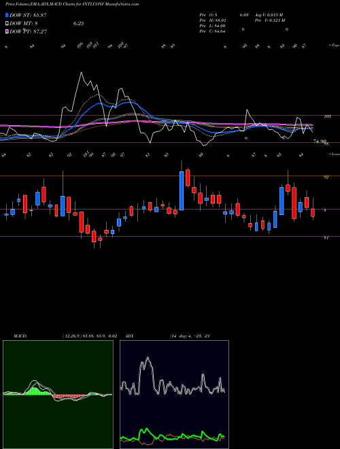Open the green MACD histogram panel
This screenshot has height=449, width=340.
click(x=58, y=395)
